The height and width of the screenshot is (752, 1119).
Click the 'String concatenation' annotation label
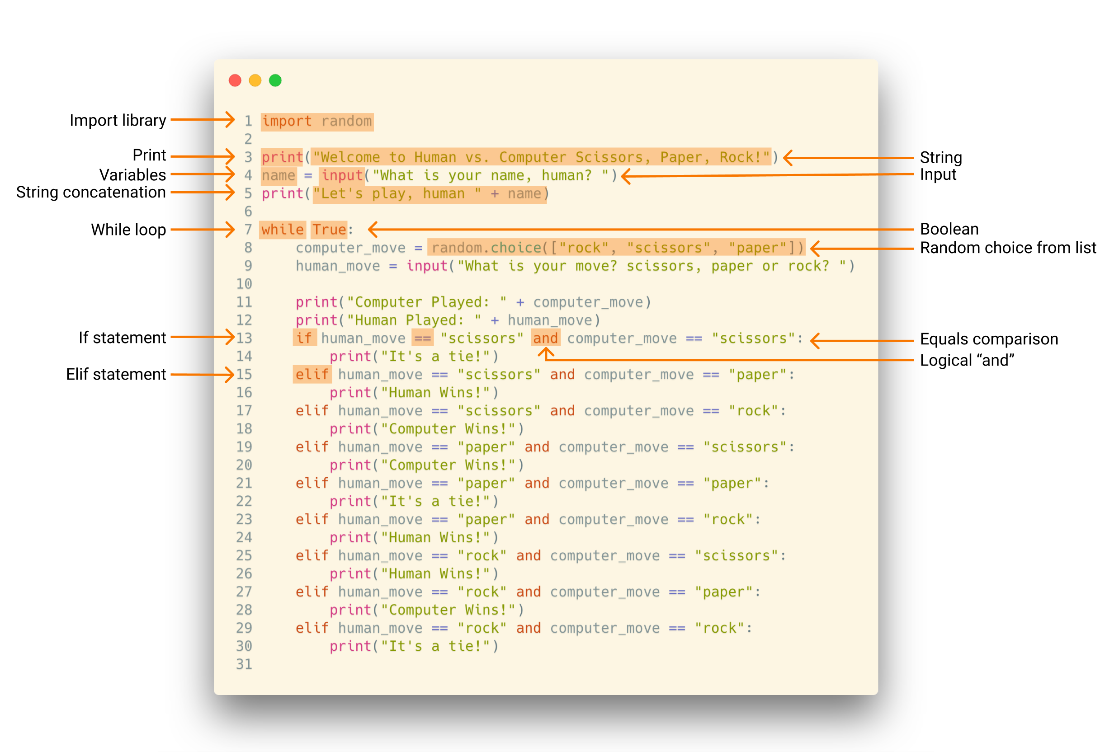pyautogui.click(x=91, y=193)
